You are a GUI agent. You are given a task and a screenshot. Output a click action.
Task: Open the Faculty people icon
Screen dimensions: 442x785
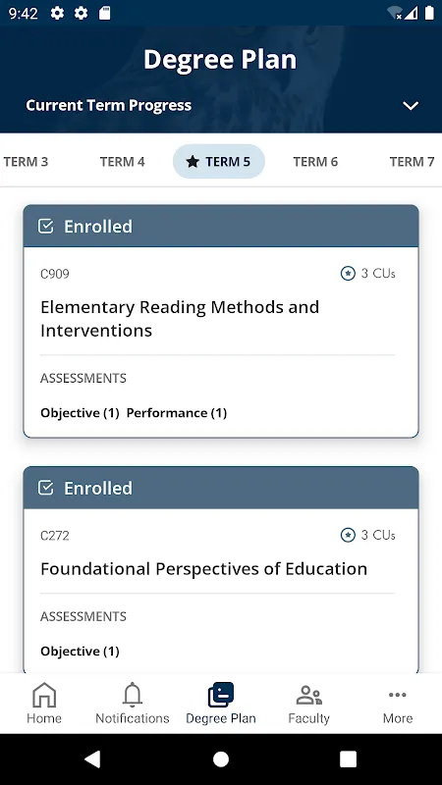tap(308, 696)
